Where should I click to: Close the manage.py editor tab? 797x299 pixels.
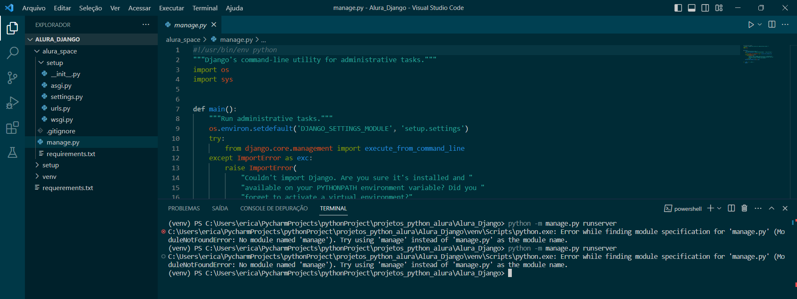[214, 25]
